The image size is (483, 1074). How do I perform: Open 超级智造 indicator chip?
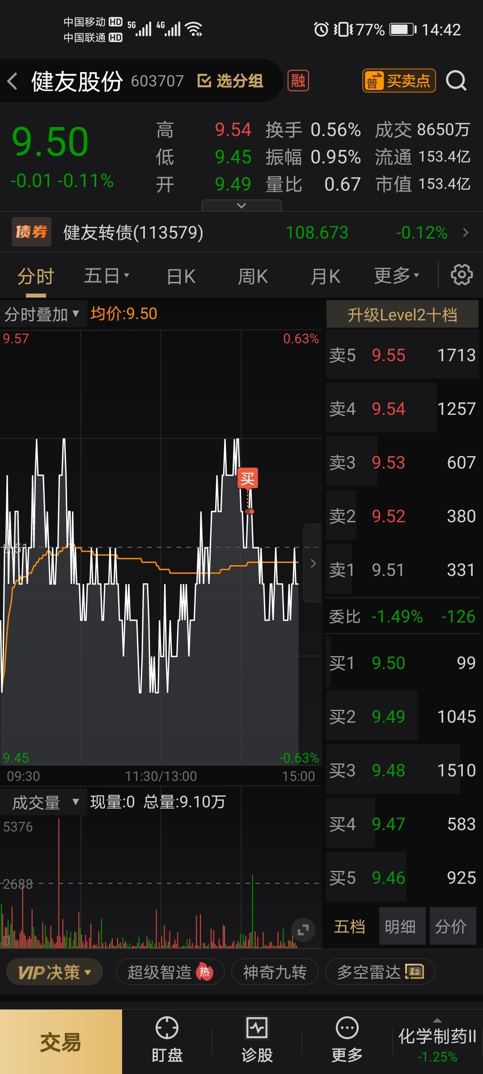tap(170, 972)
